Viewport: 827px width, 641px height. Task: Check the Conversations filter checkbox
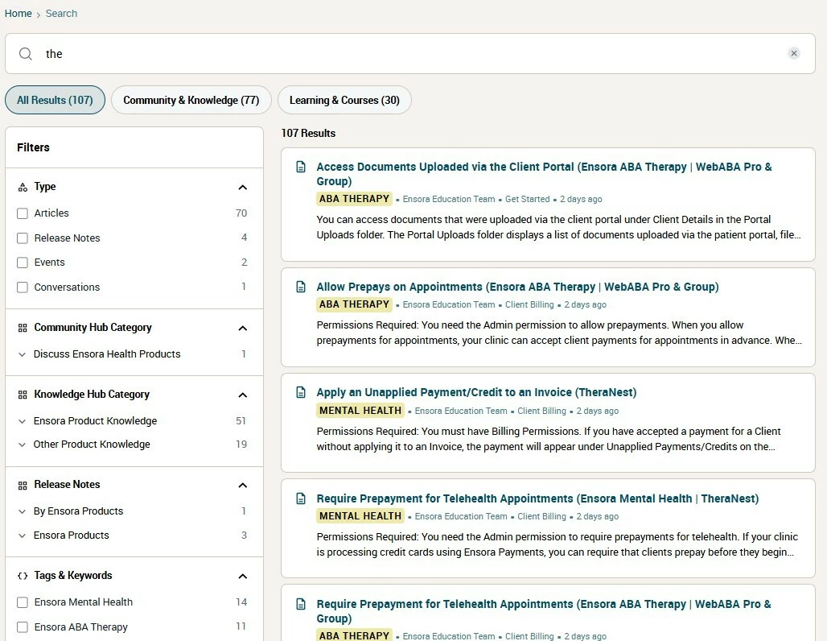tap(23, 287)
